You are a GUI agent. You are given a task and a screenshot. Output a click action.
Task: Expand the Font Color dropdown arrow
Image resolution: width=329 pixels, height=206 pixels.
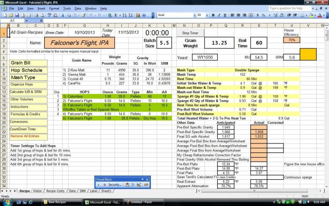(x=324, y=15)
